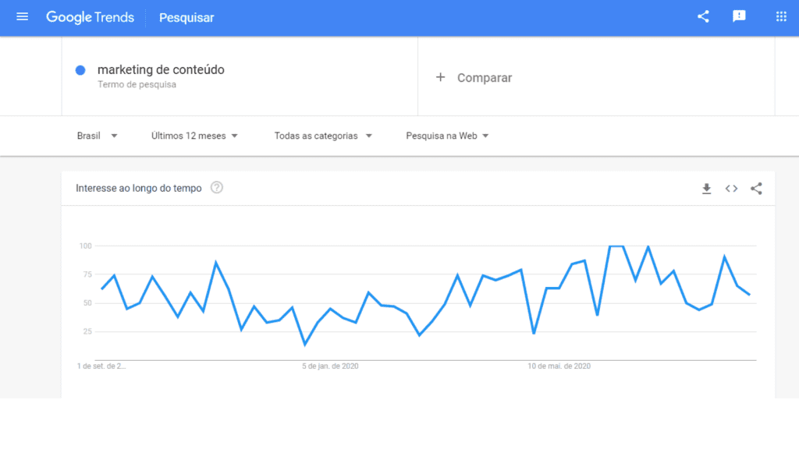Expand the Pesquisa na Web dropdown
This screenshot has width=799, height=449.
(446, 136)
